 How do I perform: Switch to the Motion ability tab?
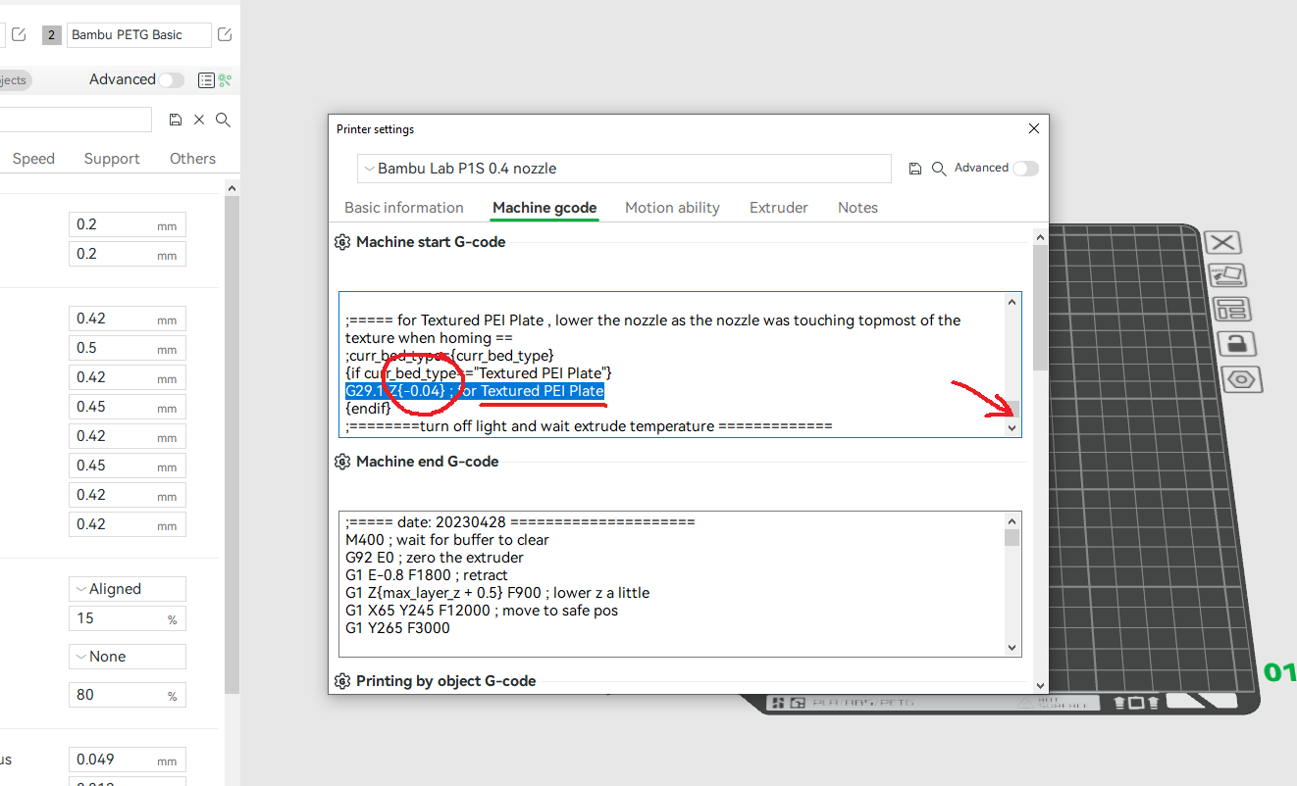(672, 208)
